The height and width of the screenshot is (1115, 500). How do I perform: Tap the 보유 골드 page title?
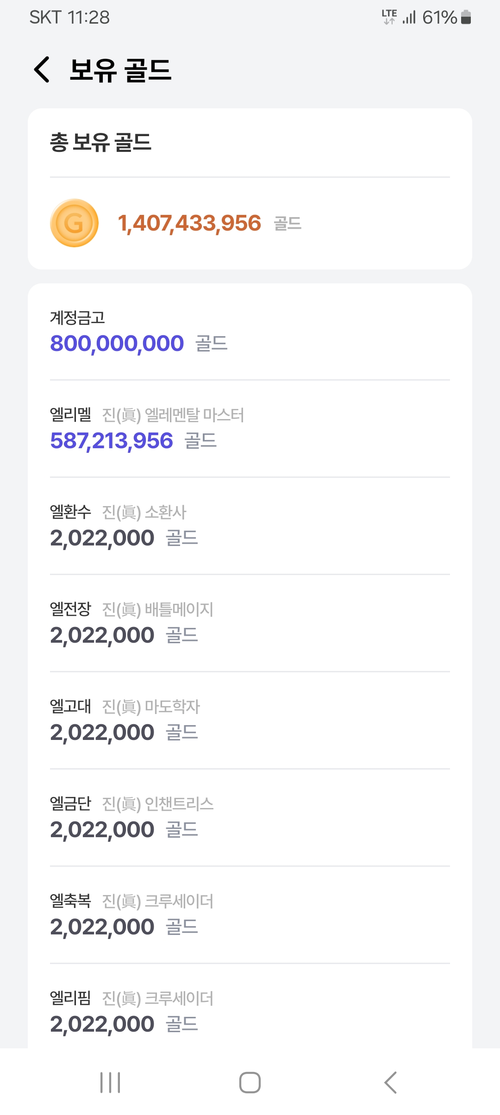120,70
